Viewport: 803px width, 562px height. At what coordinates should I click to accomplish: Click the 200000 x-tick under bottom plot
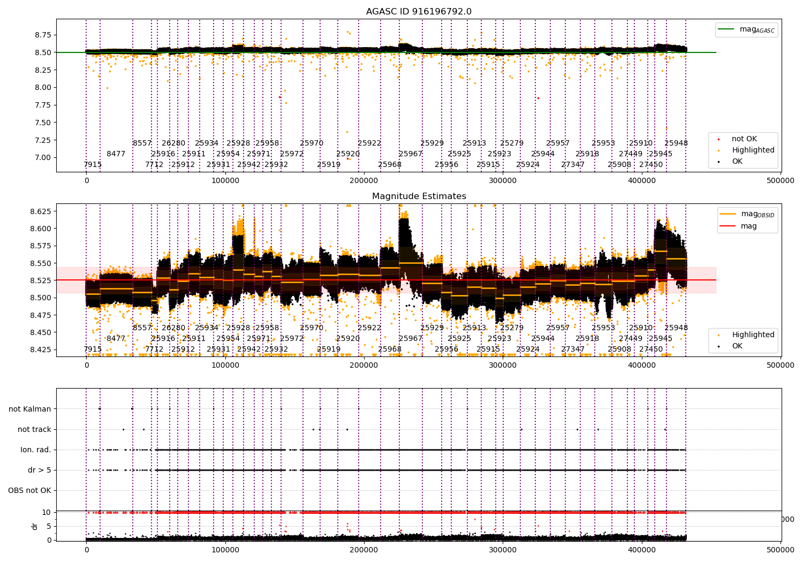tap(364, 549)
